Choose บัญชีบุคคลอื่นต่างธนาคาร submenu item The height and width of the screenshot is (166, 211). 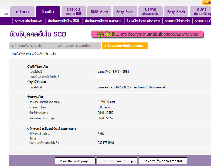pyautogui.click(x=103, y=21)
